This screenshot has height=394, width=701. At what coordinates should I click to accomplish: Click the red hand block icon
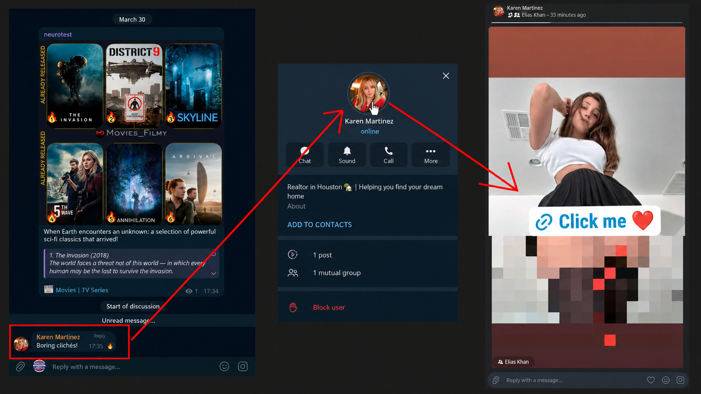pos(293,307)
